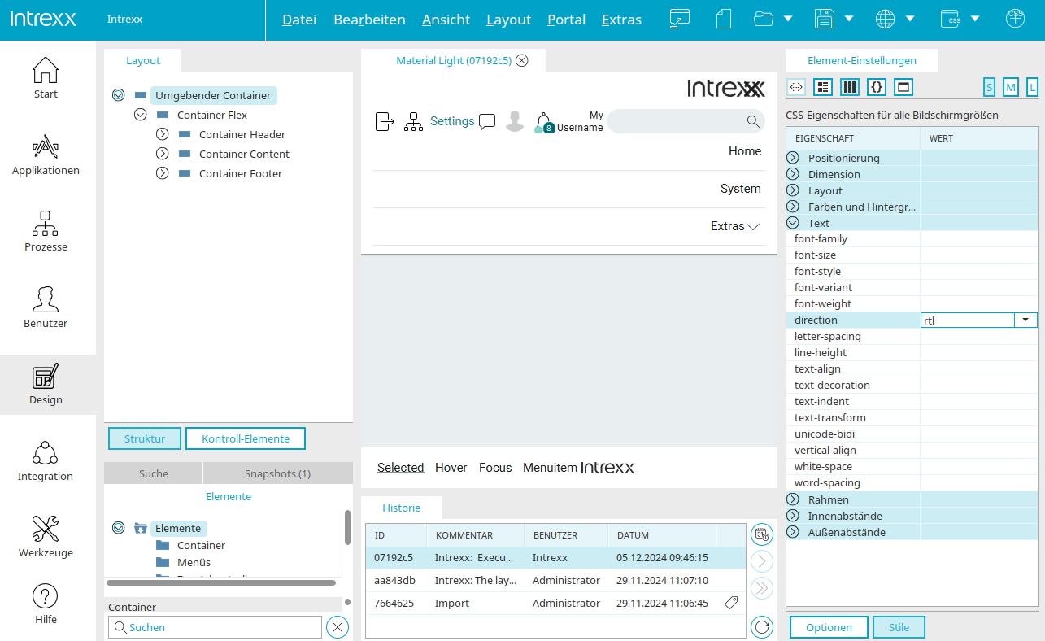This screenshot has width=1045, height=641.
Task: Toggle the S screen size button
Action: pyautogui.click(x=990, y=87)
